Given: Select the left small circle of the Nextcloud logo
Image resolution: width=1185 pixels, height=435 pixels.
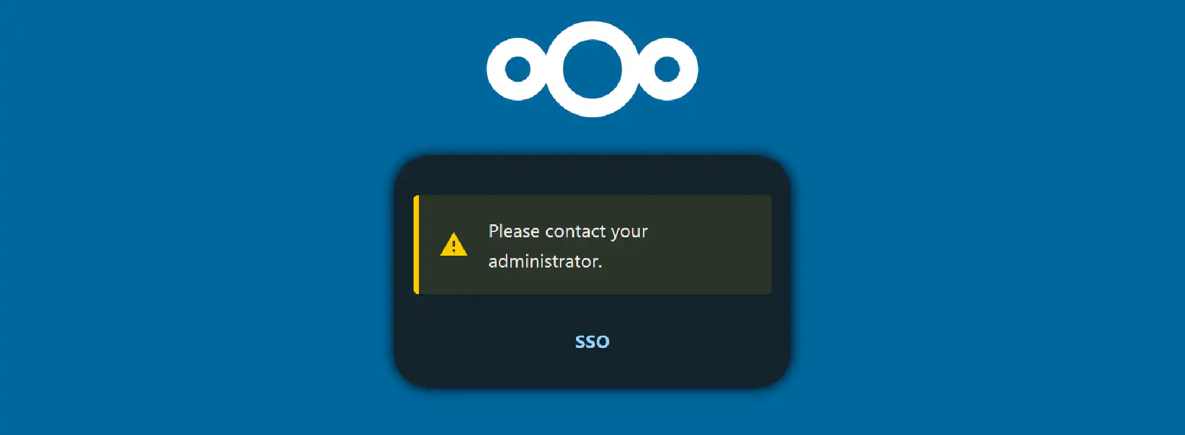Looking at the screenshot, I should pyautogui.click(x=518, y=69).
